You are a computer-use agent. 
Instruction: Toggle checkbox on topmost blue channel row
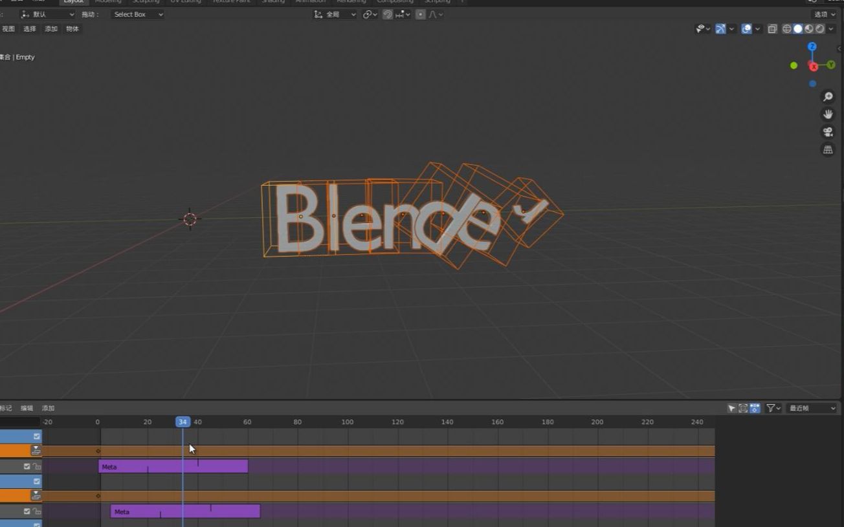tap(37, 436)
